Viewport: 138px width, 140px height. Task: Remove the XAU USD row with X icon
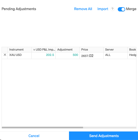click(5, 55)
